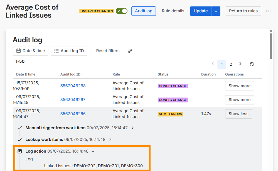The width and height of the screenshot is (278, 171).
Task: Click the 1.47s duration value
Action: (206, 114)
